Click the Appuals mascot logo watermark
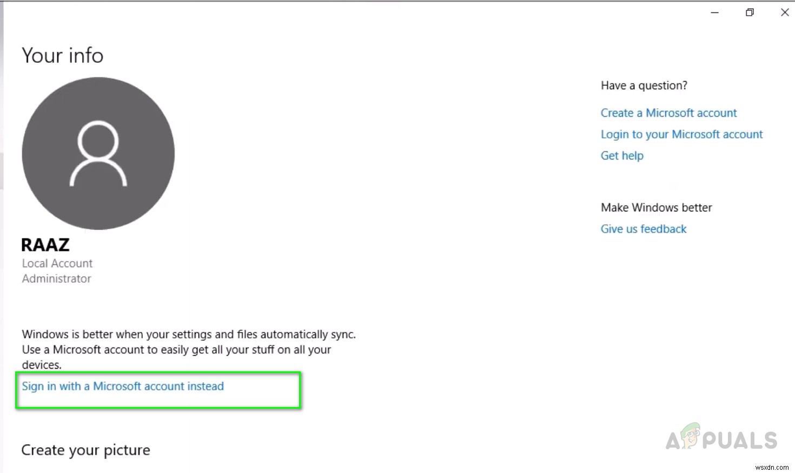Viewport: 795px width, 473px height. click(x=691, y=437)
